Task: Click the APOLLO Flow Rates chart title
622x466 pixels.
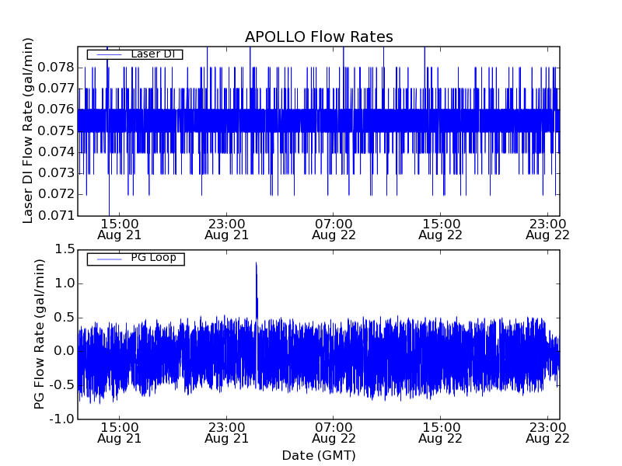Action: point(319,37)
